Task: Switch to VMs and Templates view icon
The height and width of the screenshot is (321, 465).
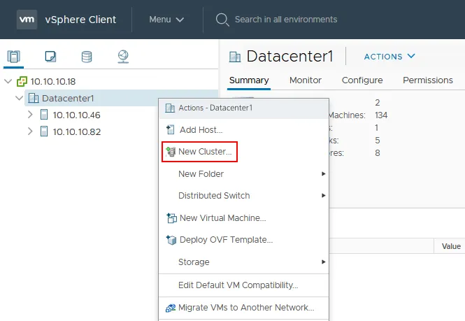Action: click(x=50, y=57)
